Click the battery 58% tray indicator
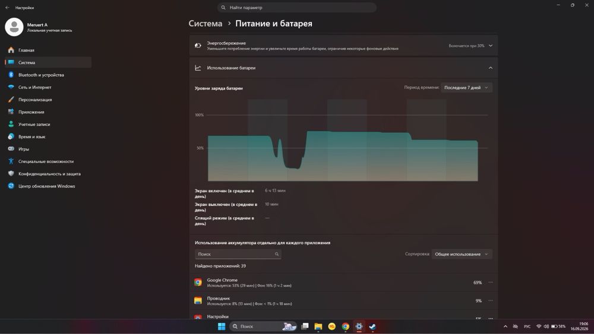The height and width of the screenshot is (334, 594). coord(558,326)
